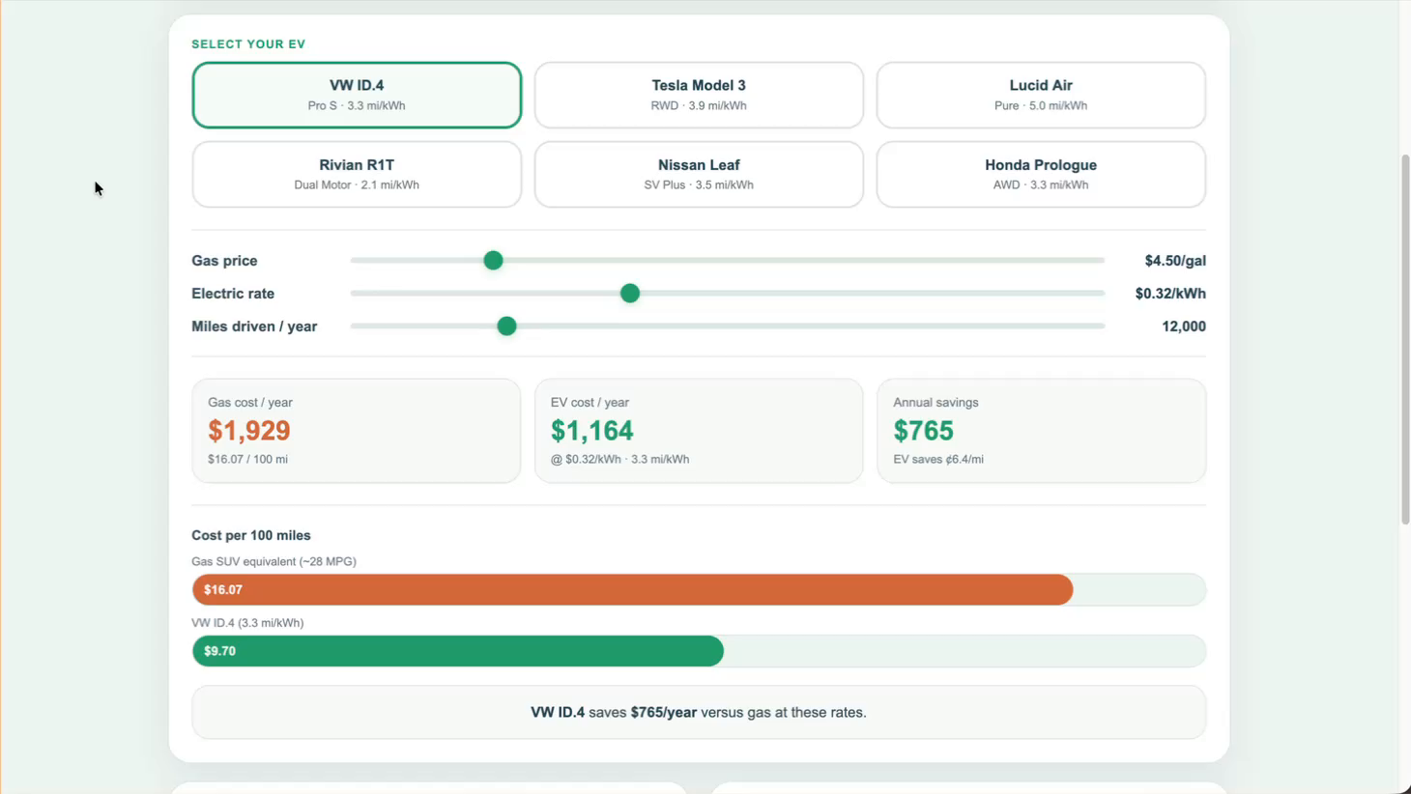Click the '@ $0.32/kWh · 3.3 mi/kWh' subtext
The image size is (1411, 794).
(x=620, y=460)
